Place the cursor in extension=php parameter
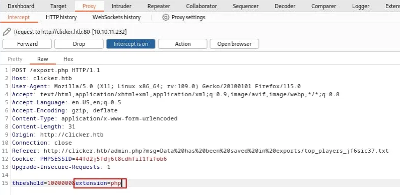The width and height of the screenshot is (400, 195). point(98,183)
